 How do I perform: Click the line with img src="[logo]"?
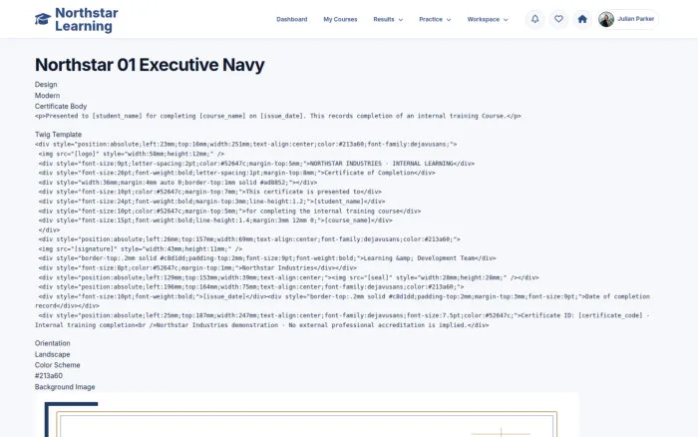click(132, 154)
